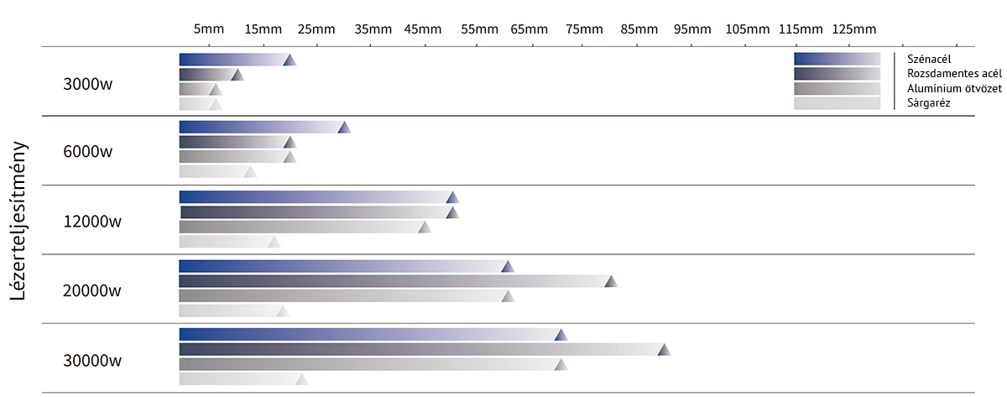Click the 20000w stainless steel triangle marker
Image resolution: width=1007 pixels, height=397 pixels.
tap(611, 281)
